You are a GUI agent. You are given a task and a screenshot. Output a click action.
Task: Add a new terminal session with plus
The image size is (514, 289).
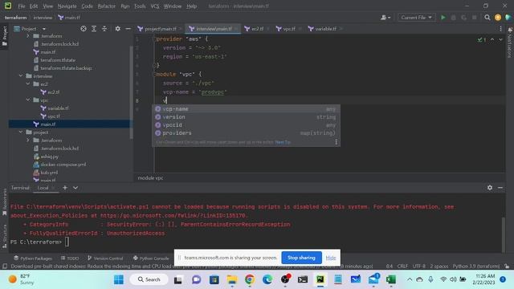click(x=65, y=188)
